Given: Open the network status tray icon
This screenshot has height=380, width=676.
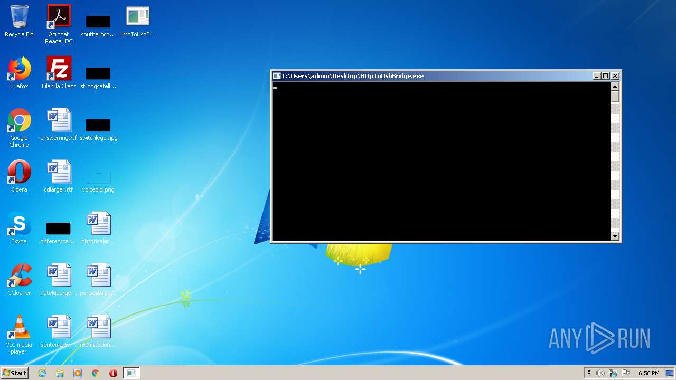Looking at the screenshot, I should [x=613, y=373].
